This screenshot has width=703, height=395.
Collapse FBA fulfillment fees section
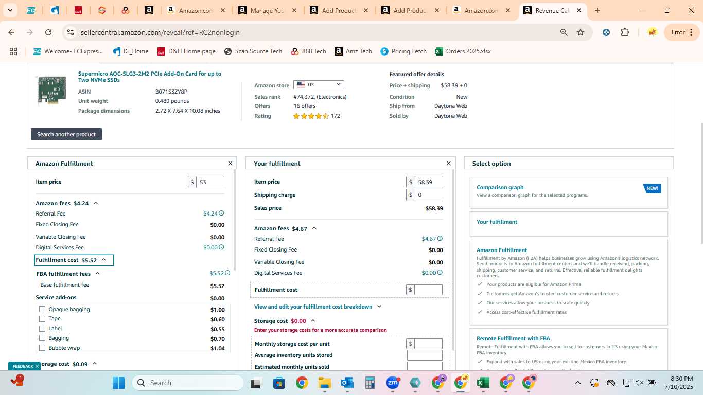point(97,274)
